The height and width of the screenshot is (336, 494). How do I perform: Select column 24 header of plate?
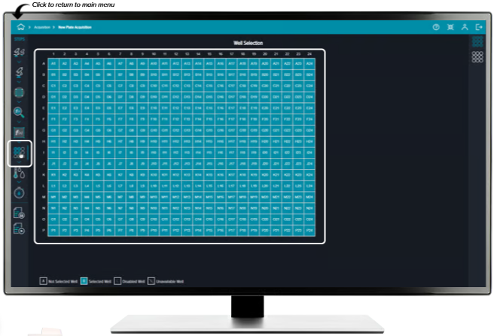point(310,54)
